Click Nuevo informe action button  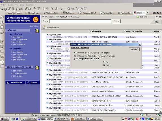tap(51, 27)
